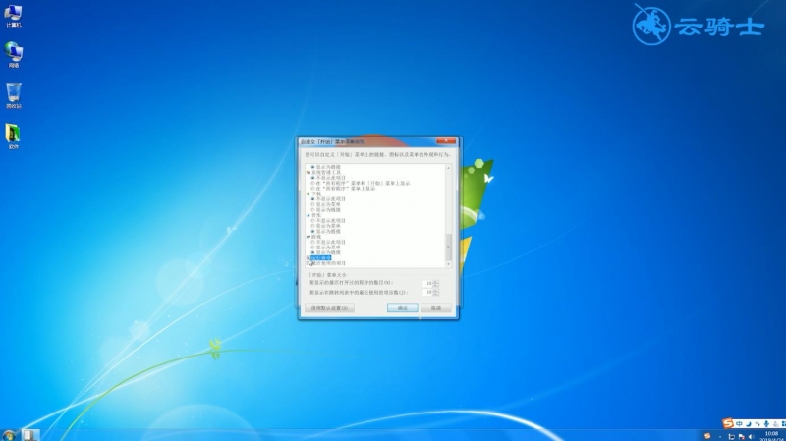Open the Sogou toolbox grid icon
The image size is (786, 441).
point(783,424)
